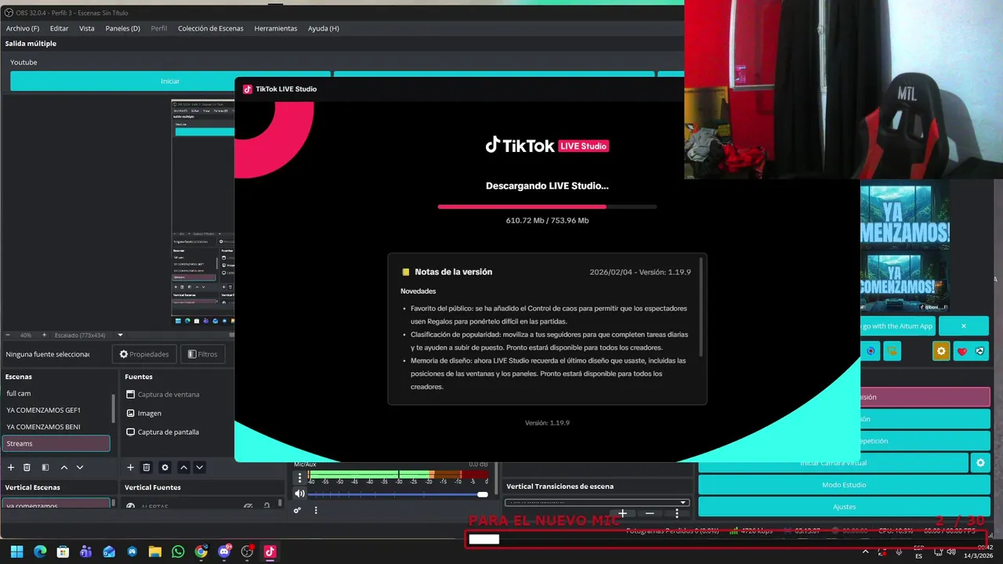1003x564 pixels.
Task: Remove vertical scene transition with minus
Action: [650, 513]
